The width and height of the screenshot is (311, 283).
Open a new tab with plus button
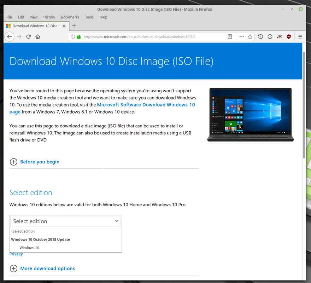tap(74, 26)
